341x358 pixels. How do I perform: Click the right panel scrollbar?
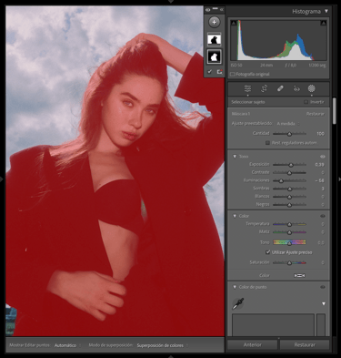tap(335, 110)
